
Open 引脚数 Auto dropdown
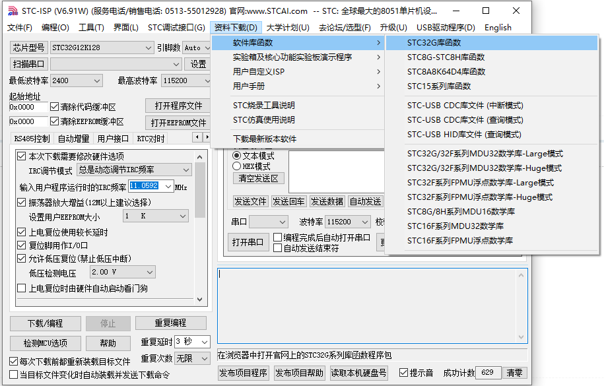click(197, 48)
